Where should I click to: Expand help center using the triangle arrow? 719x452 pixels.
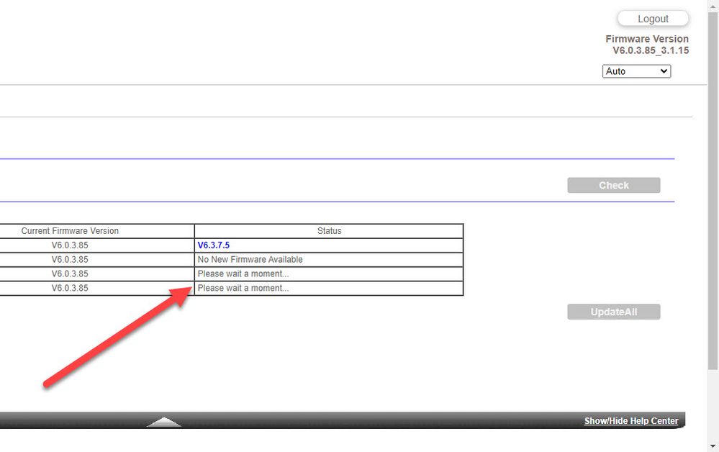163,422
